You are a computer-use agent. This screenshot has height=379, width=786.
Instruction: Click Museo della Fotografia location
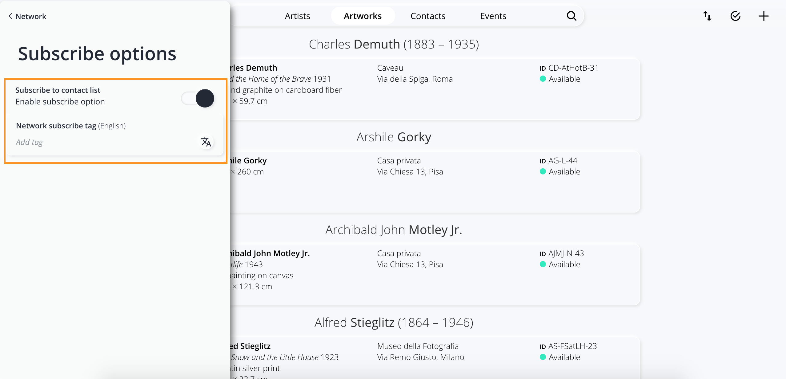(x=418, y=346)
